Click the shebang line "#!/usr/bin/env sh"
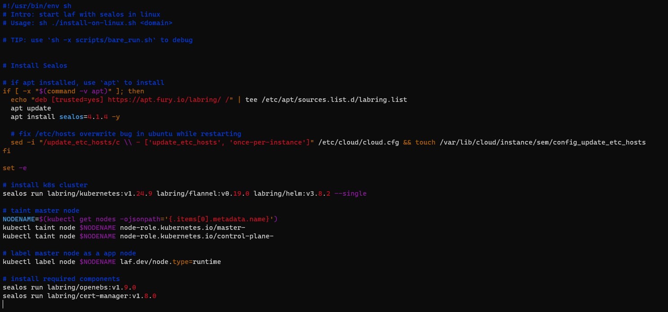668x312 pixels. (37, 6)
